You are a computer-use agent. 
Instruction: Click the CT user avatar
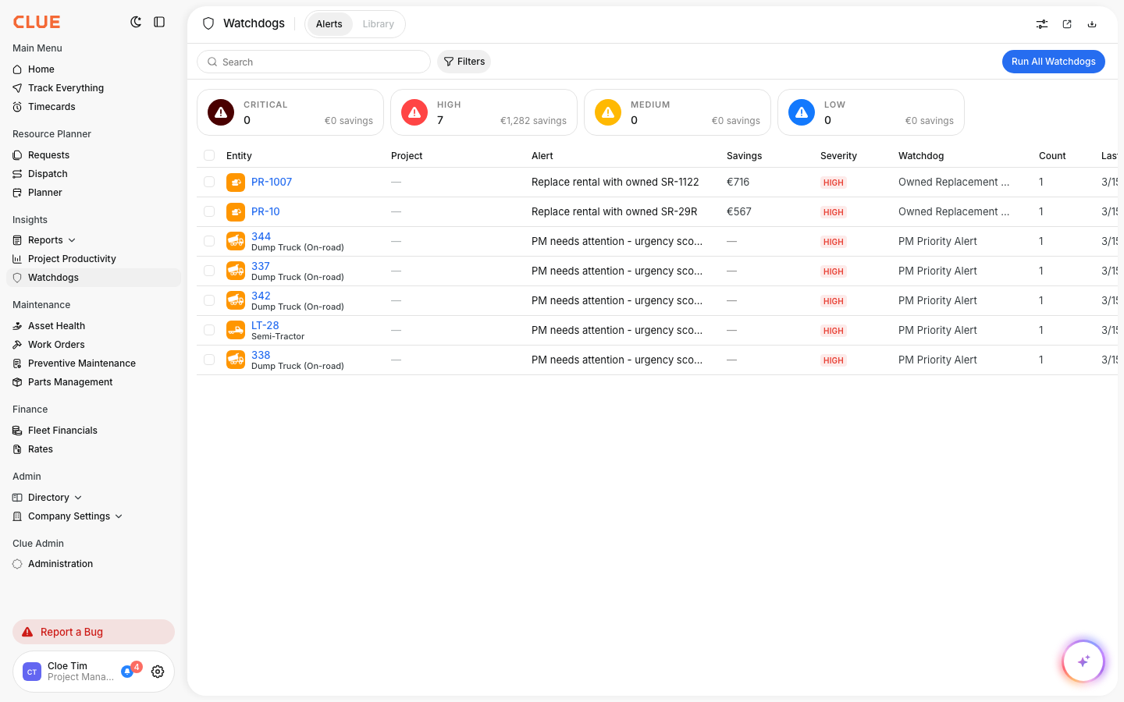[32, 672]
